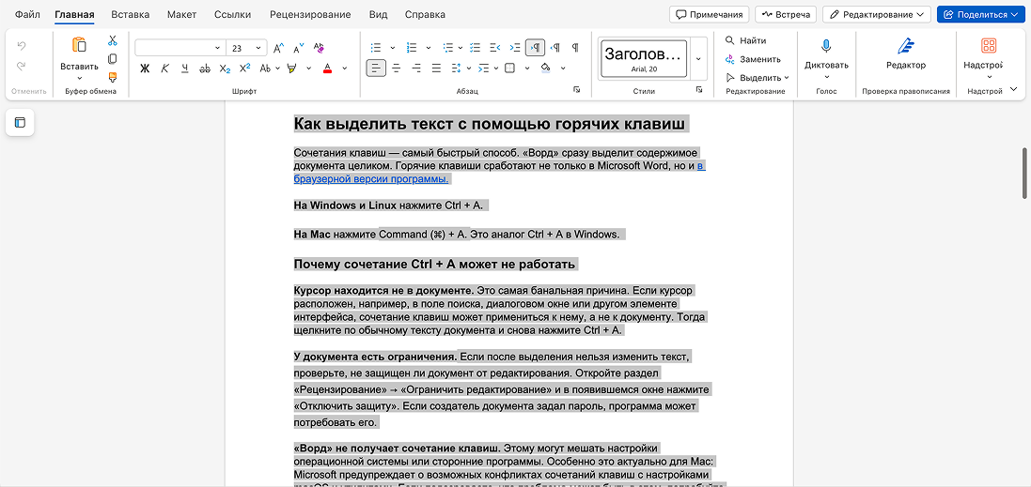Apply the format painter brush
Viewport: 1031px width, 487px height.
(x=113, y=77)
